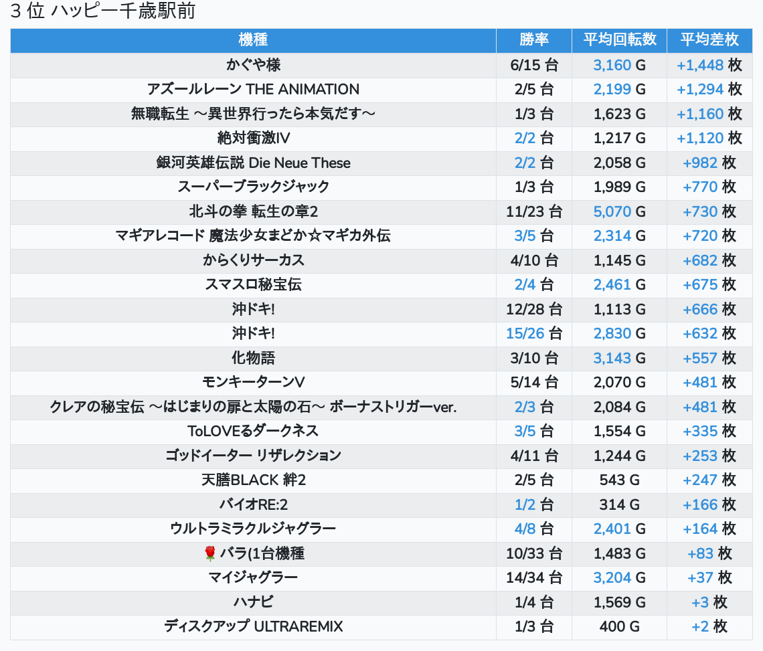Open the かぐや様 machine row
Screen dimensions: 763x651
click(253, 65)
